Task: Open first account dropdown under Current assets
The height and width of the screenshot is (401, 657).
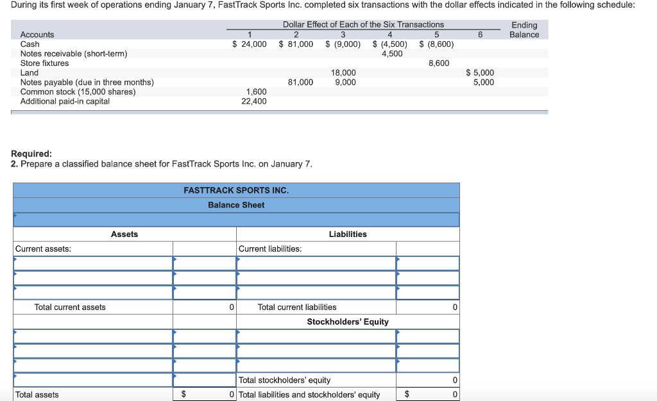Action: pyautogui.click(x=93, y=263)
